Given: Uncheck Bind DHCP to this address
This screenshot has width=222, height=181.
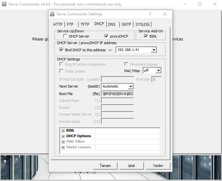Looking at the screenshot, I should tap(61, 50).
